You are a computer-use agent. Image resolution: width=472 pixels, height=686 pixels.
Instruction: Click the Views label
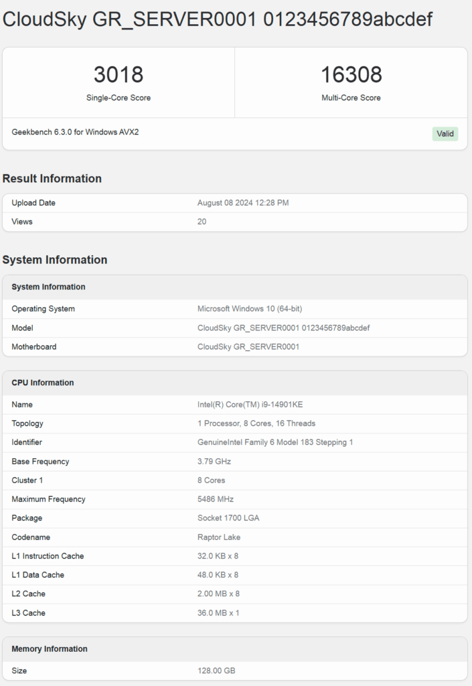(x=22, y=222)
